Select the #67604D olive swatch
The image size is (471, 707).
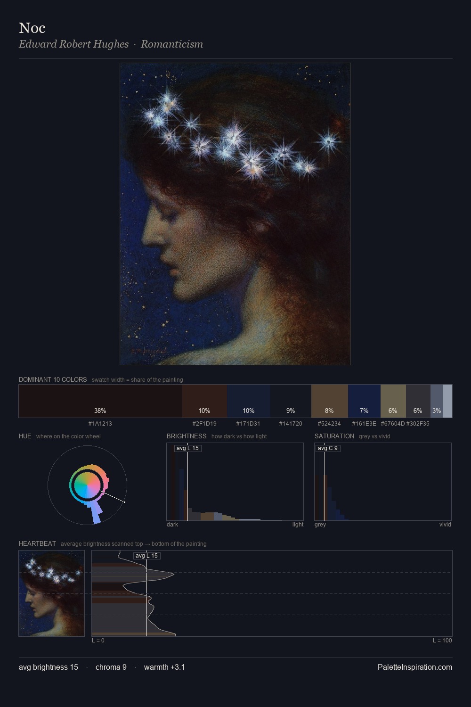[x=393, y=401]
